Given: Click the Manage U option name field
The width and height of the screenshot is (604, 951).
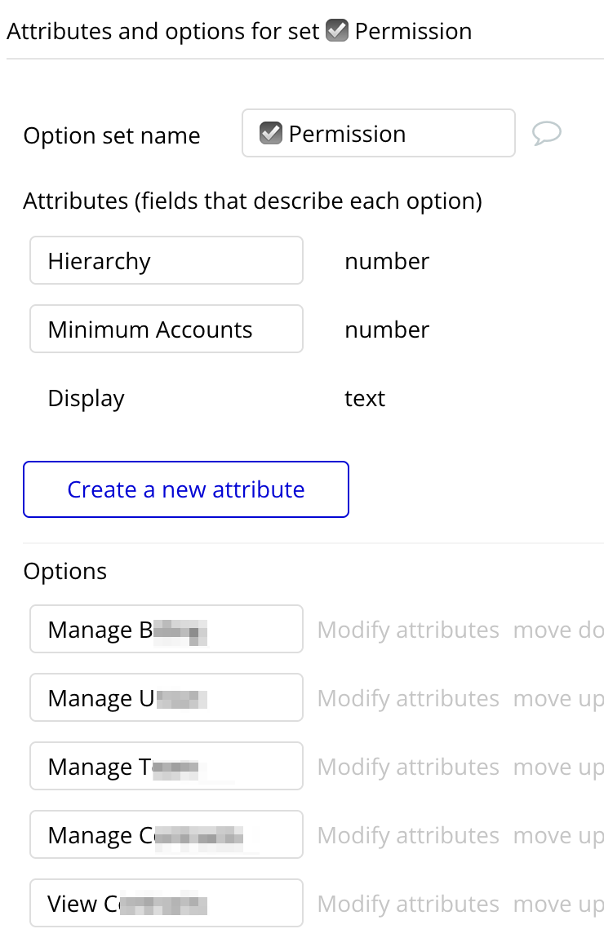Looking at the screenshot, I should (167, 698).
